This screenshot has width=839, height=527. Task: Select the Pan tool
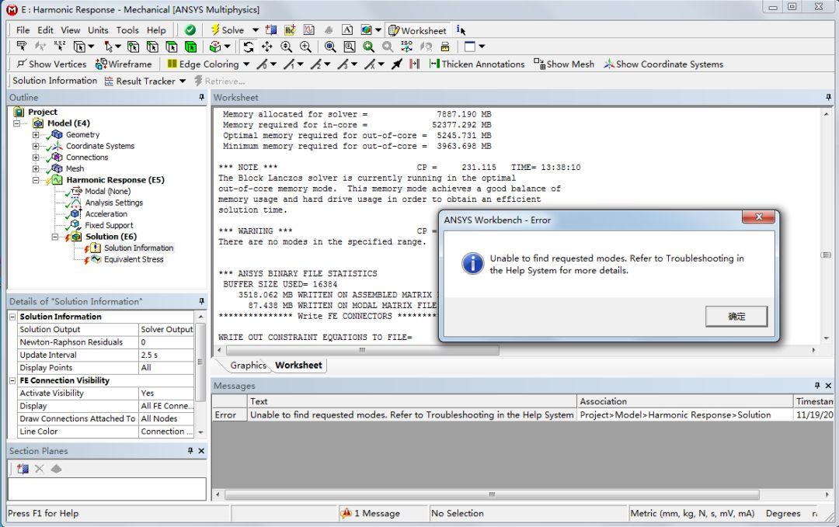266,47
